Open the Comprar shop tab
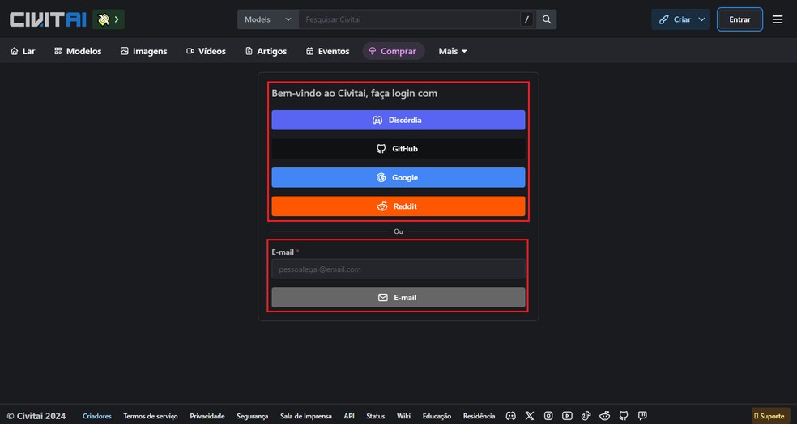 [393, 51]
